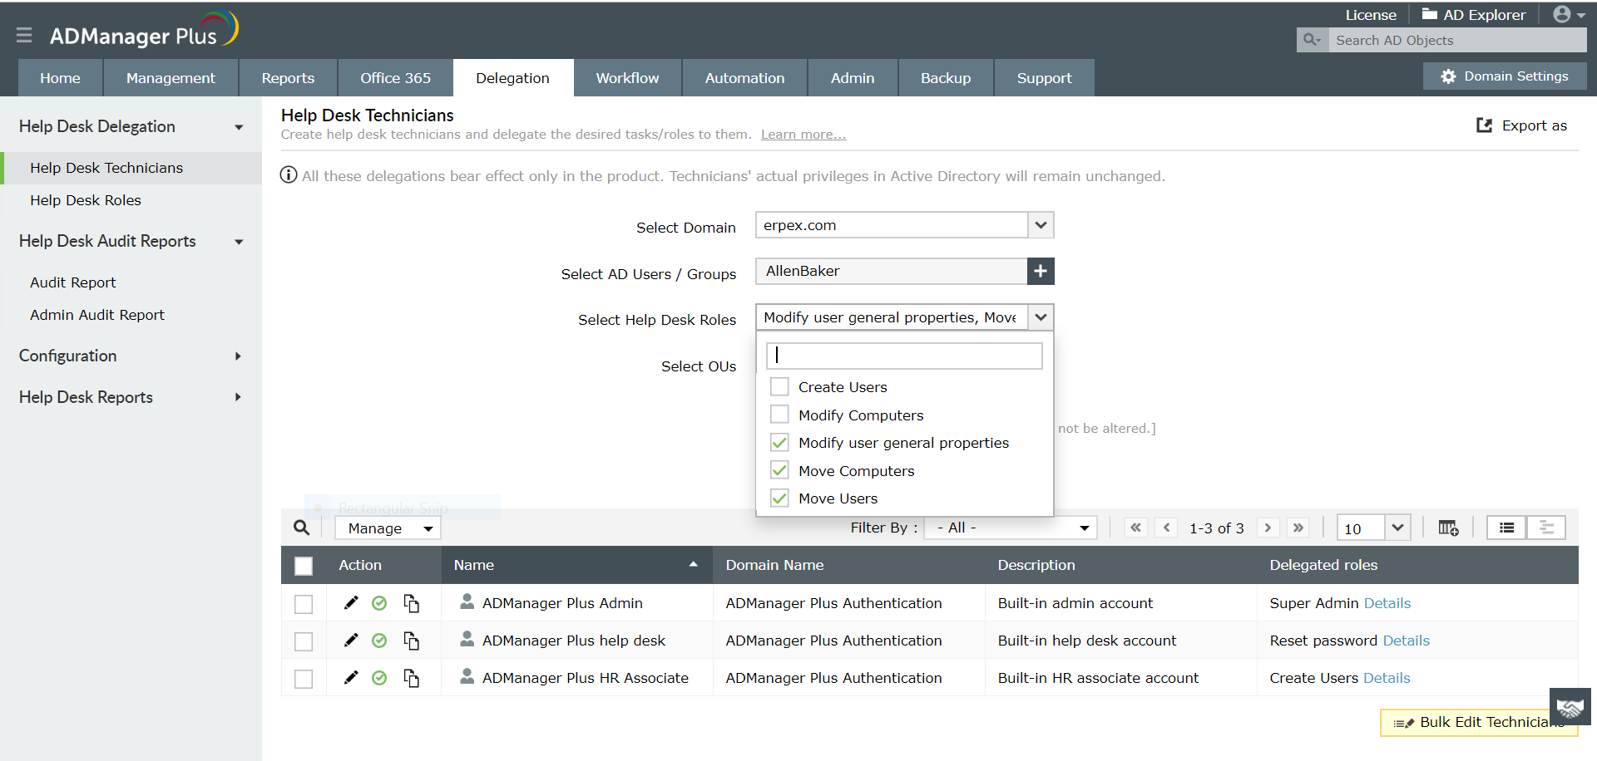Open the user account menu icon
This screenshot has height=761, width=1597.
(1569, 14)
